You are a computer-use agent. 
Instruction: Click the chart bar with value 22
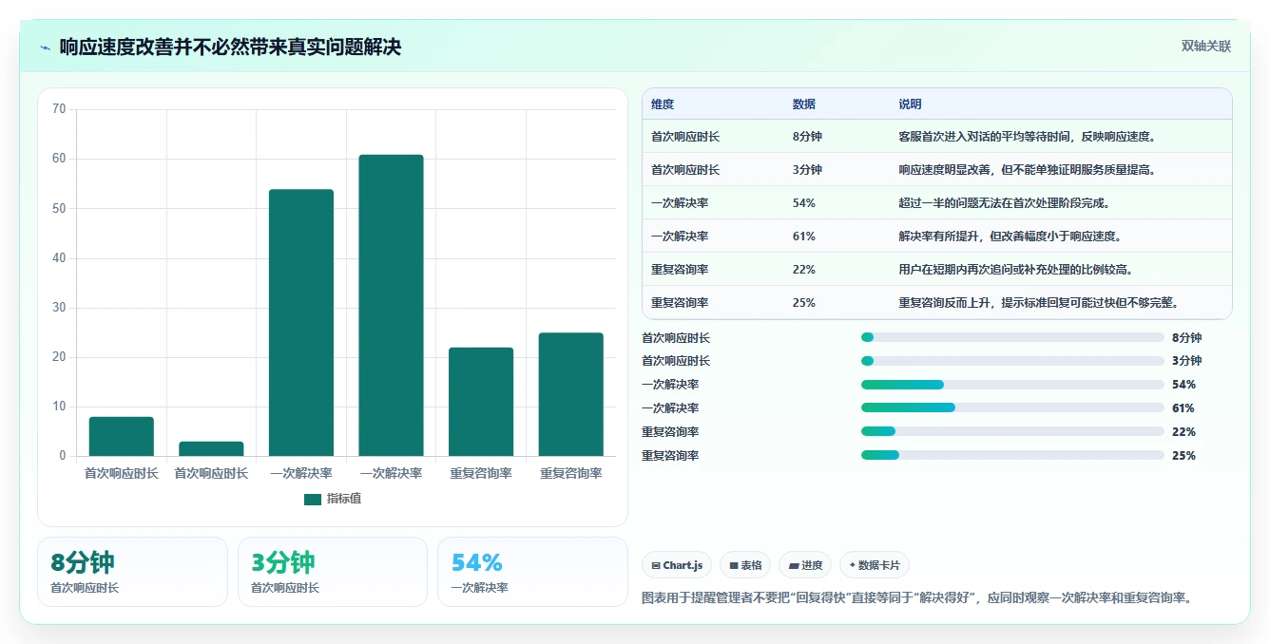point(481,402)
